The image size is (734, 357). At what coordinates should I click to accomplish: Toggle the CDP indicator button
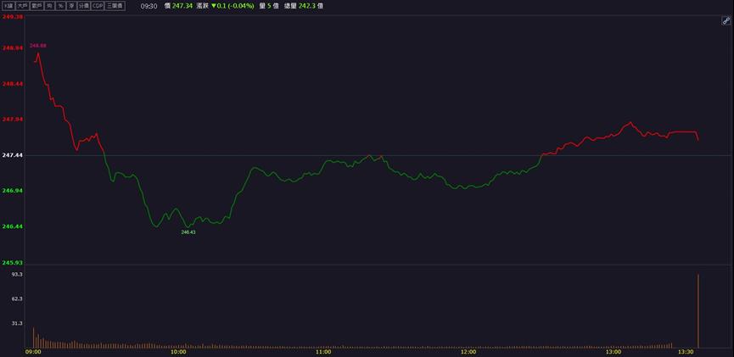pos(98,6)
